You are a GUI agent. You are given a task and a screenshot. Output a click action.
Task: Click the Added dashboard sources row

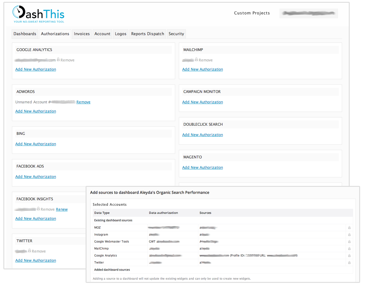(223, 270)
